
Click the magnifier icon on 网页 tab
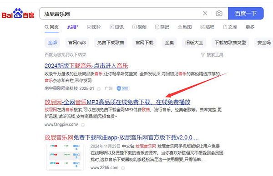point(46,27)
